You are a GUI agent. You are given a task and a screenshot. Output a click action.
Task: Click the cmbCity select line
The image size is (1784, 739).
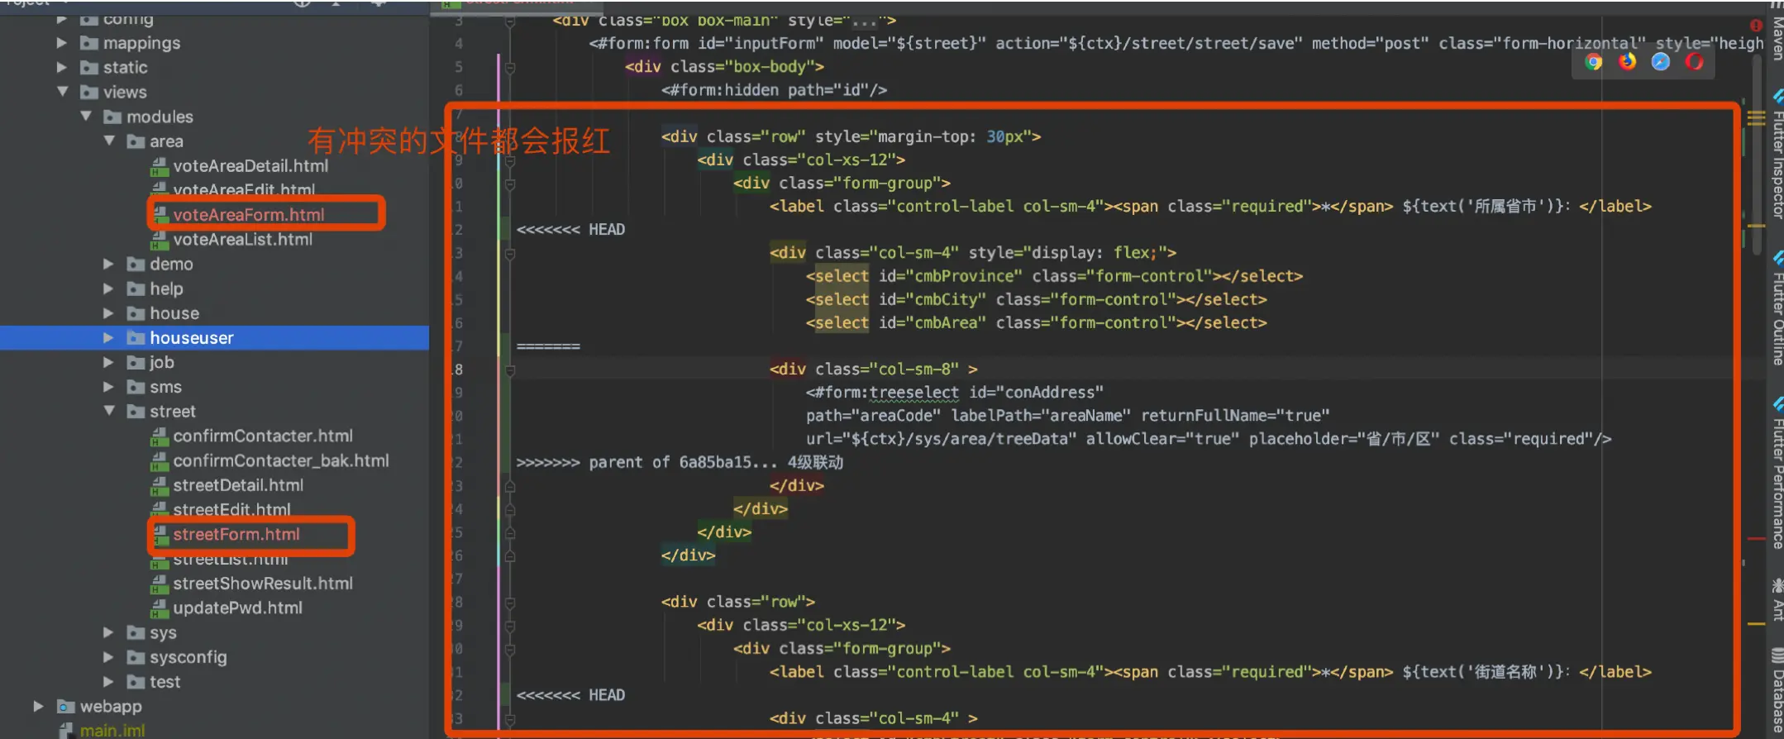pos(1036,299)
